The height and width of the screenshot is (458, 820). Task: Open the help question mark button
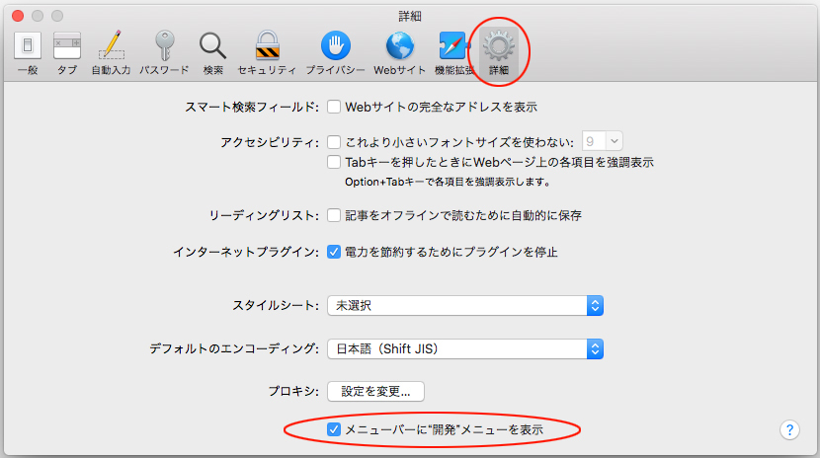(x=789, y=429)
